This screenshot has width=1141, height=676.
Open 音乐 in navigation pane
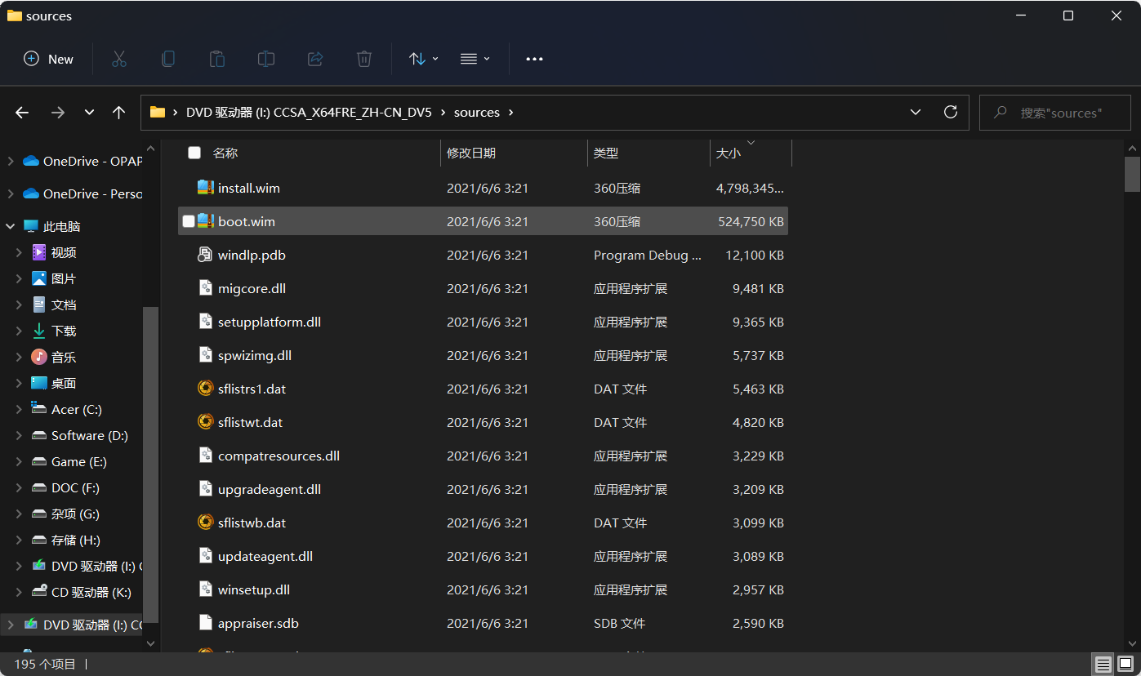pyautogui.click(x=64, y=357)
